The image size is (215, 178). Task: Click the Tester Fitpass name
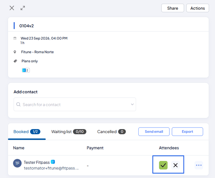coord(37,162)
